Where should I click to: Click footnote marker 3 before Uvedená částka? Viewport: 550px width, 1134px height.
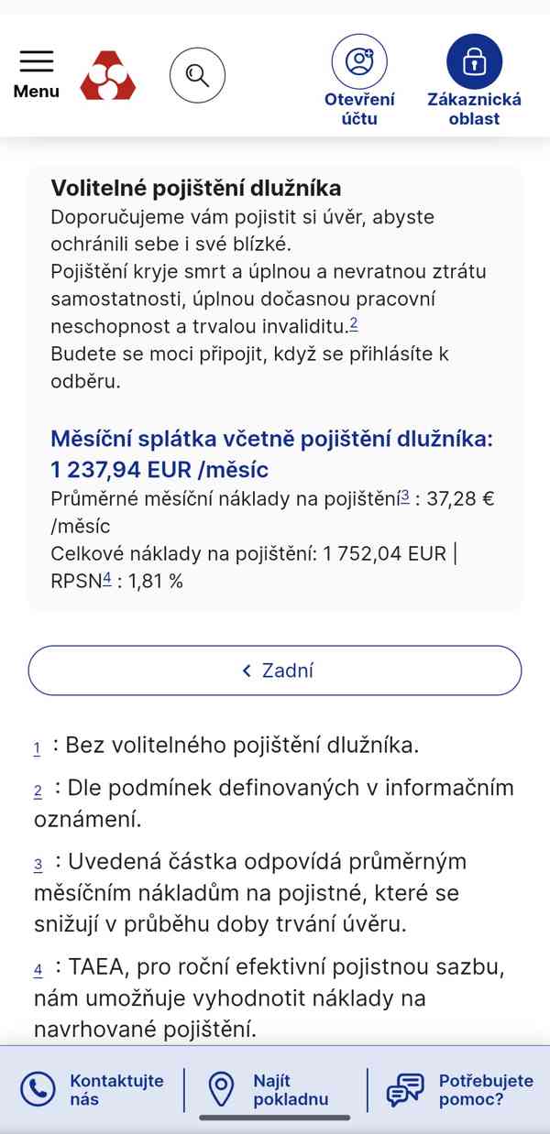click(x=38, y=865)
